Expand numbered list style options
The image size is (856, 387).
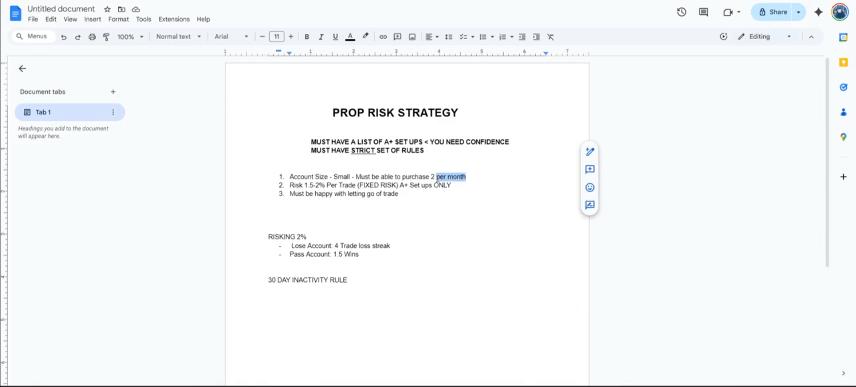(x=512, y=37)
